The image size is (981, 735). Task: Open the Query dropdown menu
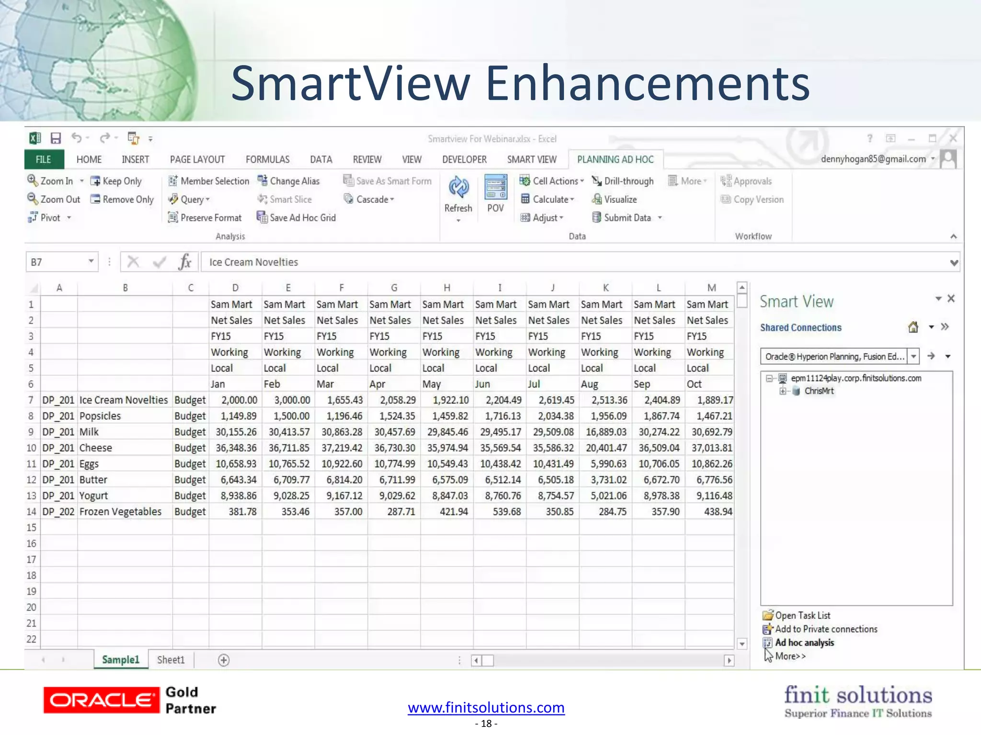tap(208, 200)
